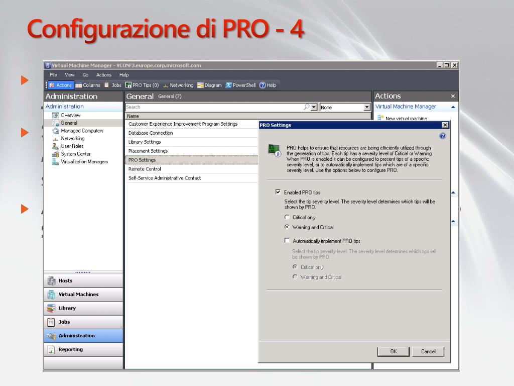The height and width of the screenshot is (386, 514).
Task: Click OK in PRO Settings
Action: [x=394, y=351]
